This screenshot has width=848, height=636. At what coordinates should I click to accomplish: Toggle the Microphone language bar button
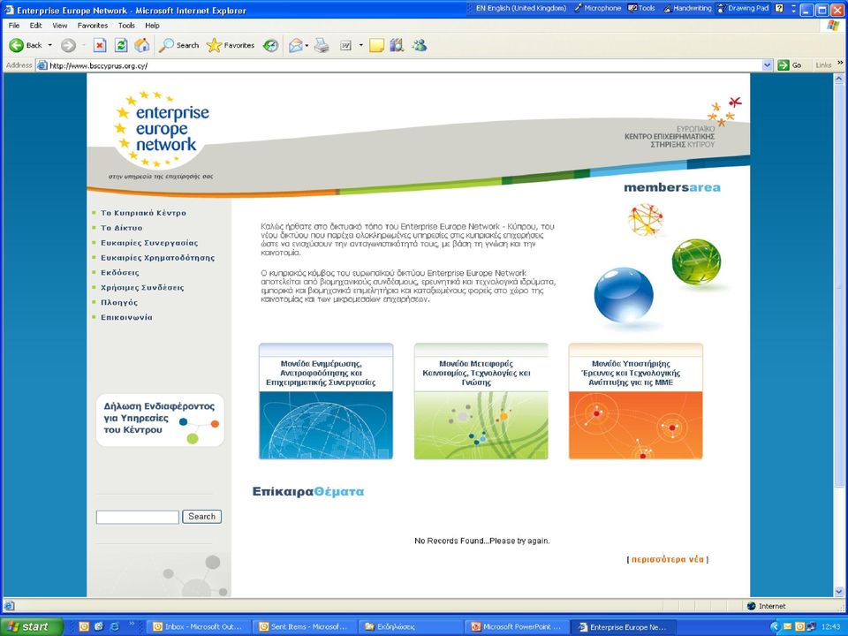pos(597,8)
